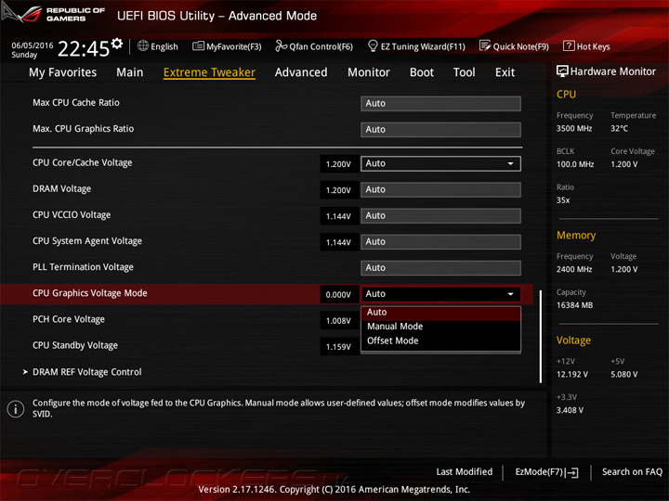Click the 22:45 clock time
The height and width of the screenshot is (501, 669).
[x=84, y=48]
